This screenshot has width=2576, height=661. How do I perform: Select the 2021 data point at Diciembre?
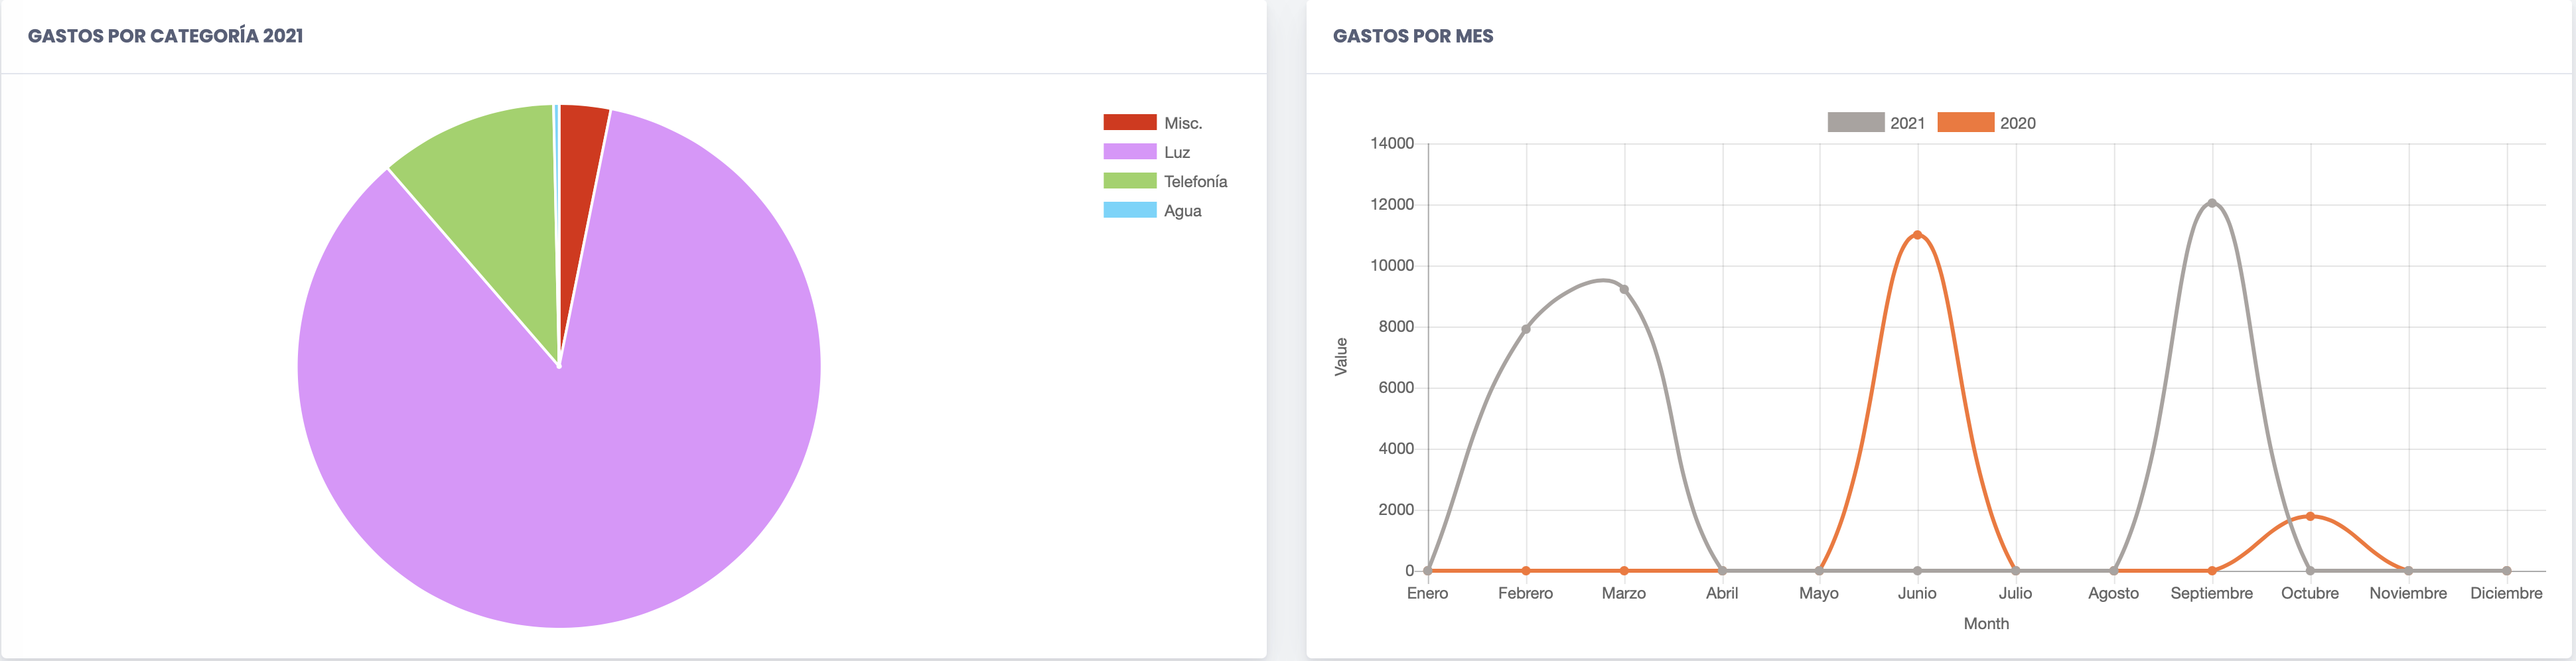2506,571
